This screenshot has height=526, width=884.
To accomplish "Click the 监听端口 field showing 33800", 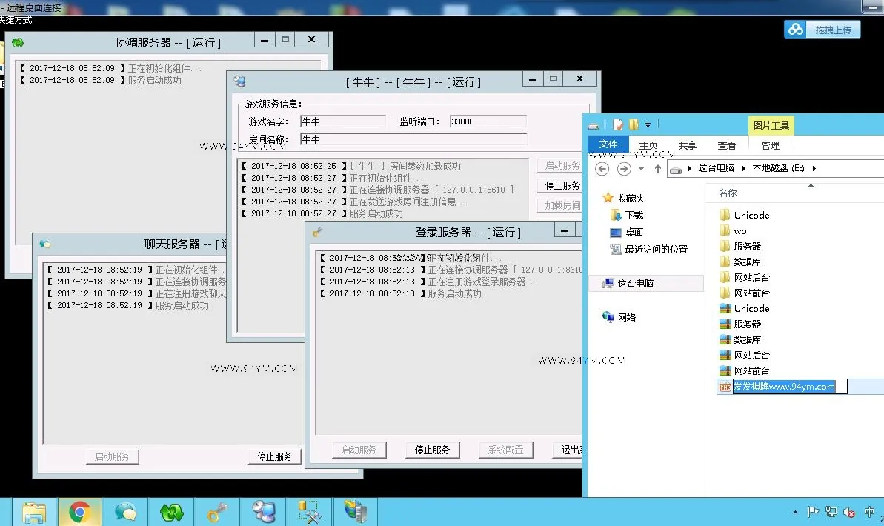I will [x=488, y=121].
